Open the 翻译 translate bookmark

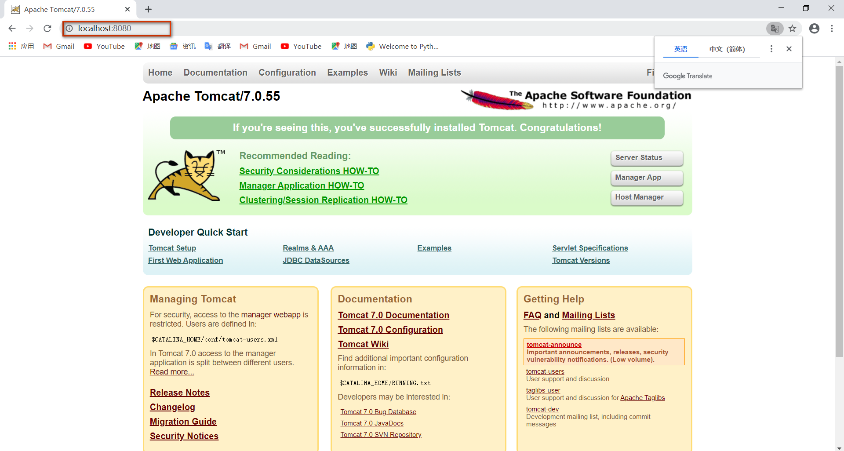pos(218,46)
